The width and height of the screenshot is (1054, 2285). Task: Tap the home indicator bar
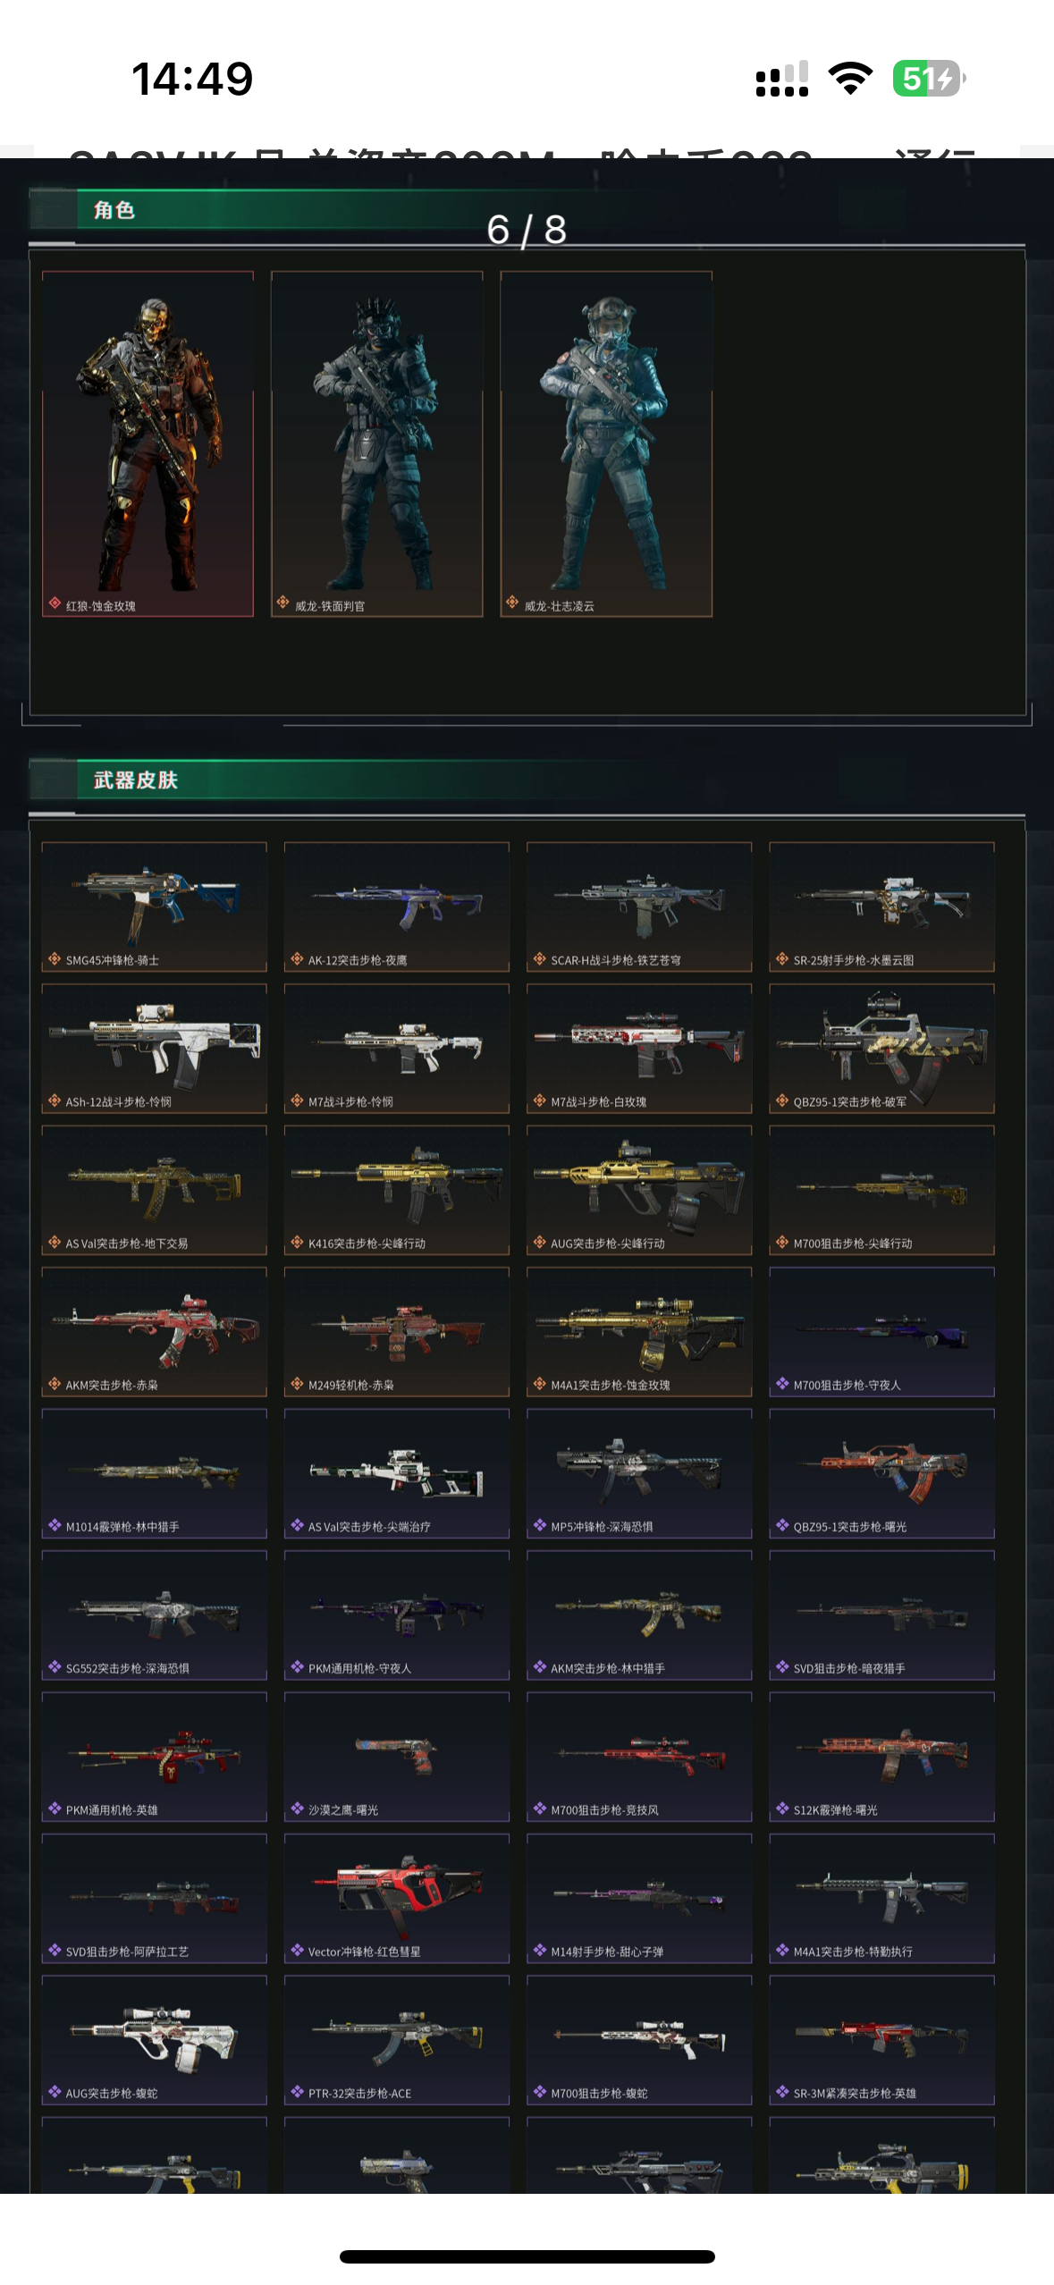(527, 2256)
